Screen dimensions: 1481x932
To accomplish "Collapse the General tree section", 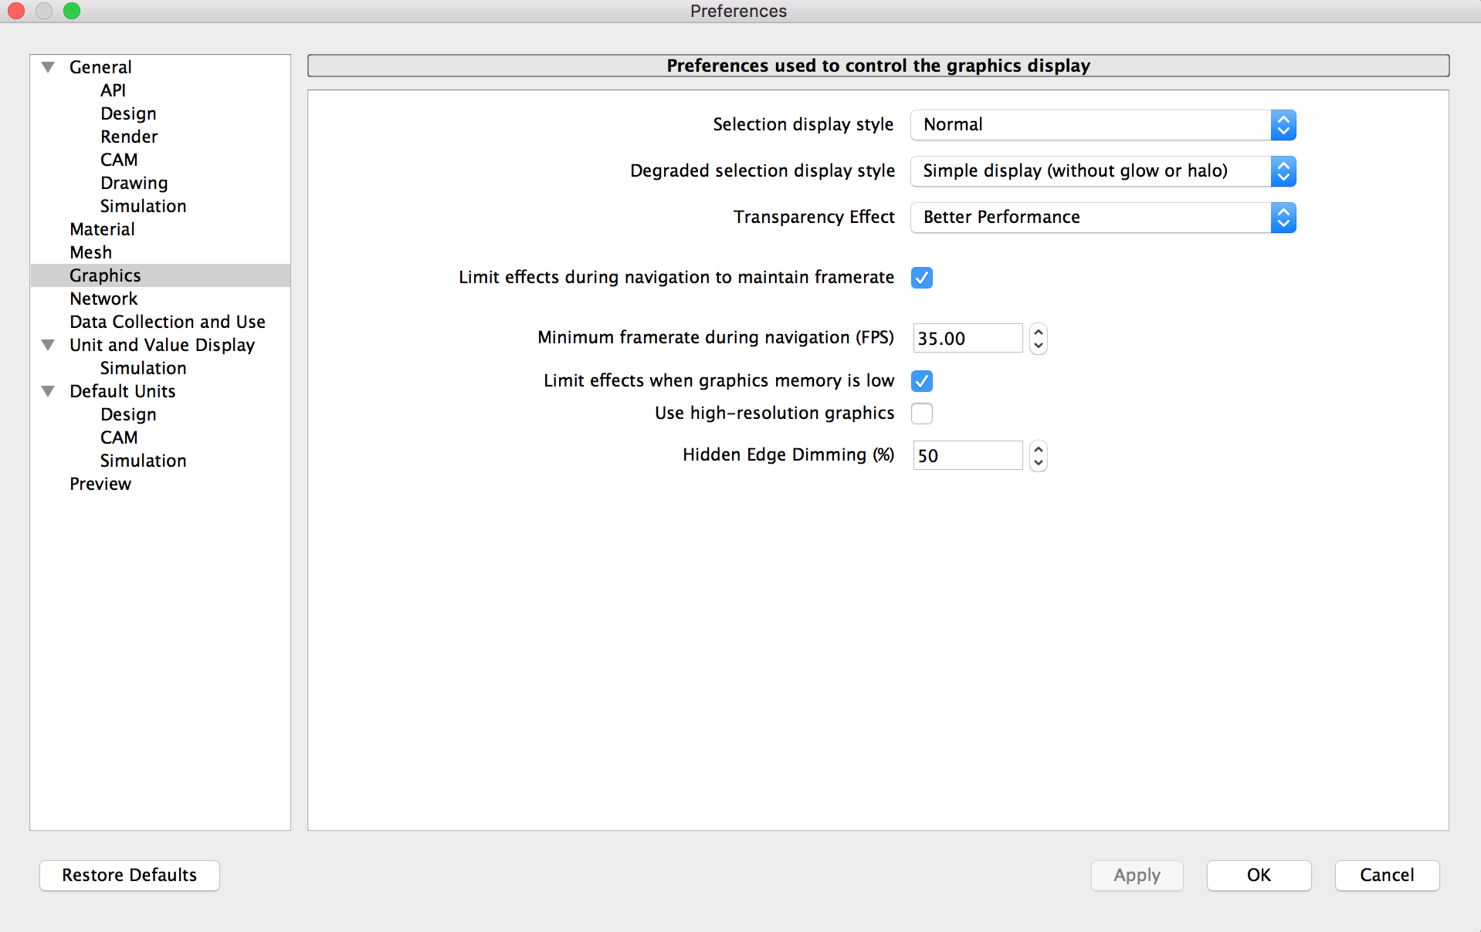I will click(x=48, y=67).
